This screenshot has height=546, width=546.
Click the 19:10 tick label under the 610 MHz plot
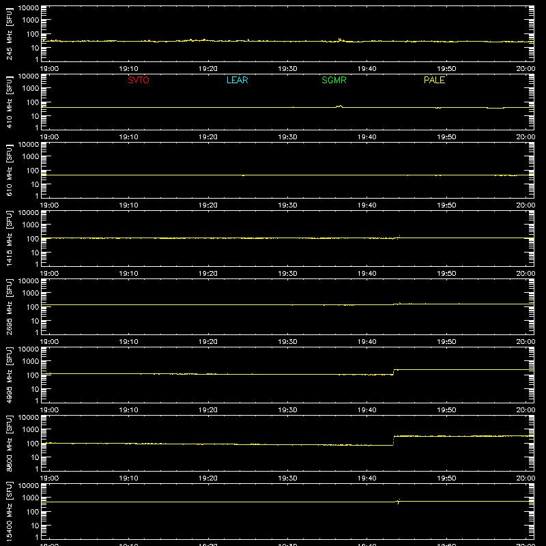point(129,205)
